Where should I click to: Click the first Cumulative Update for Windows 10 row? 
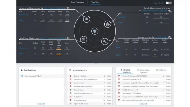(143, 83)
